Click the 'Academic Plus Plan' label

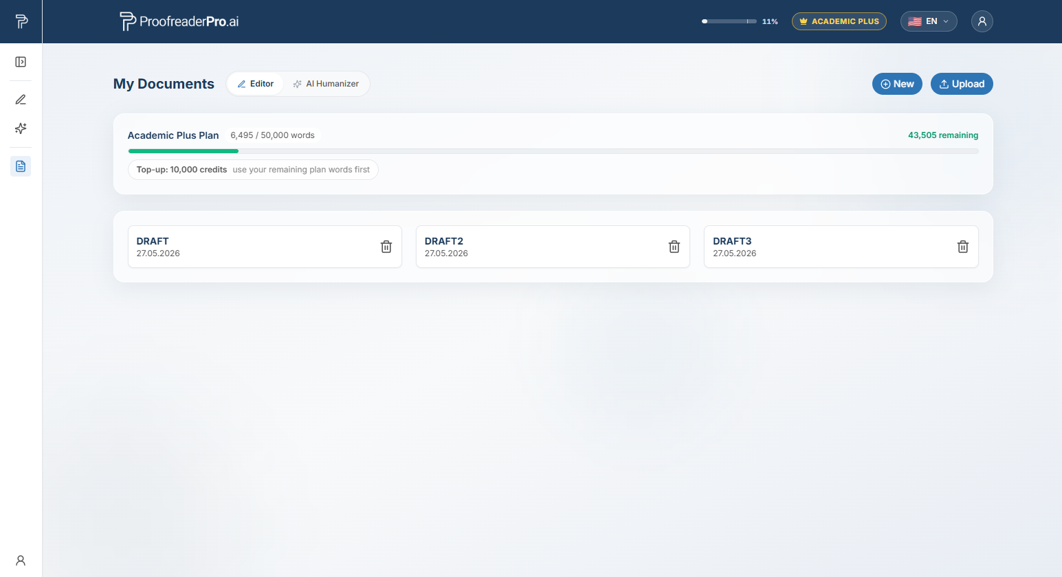point(173,135)
